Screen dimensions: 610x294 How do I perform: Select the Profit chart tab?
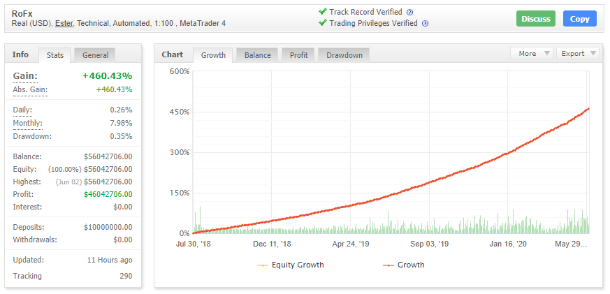(x=299, y=55)
